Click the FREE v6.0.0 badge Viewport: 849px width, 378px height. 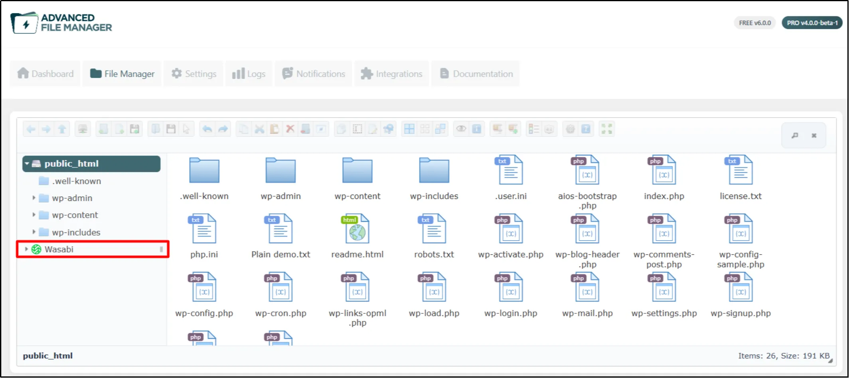[755, 23]
